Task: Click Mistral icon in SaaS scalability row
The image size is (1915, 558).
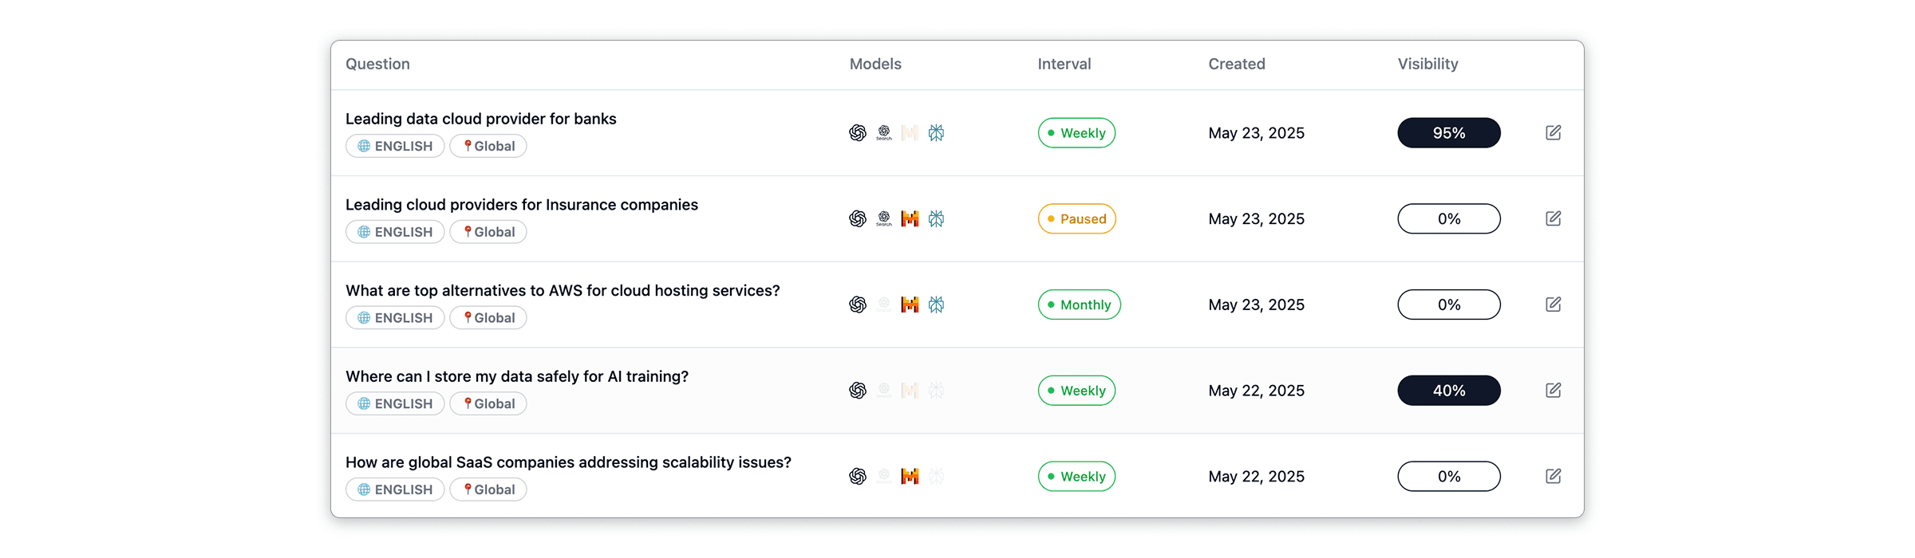Action: (x=910, y=477)
